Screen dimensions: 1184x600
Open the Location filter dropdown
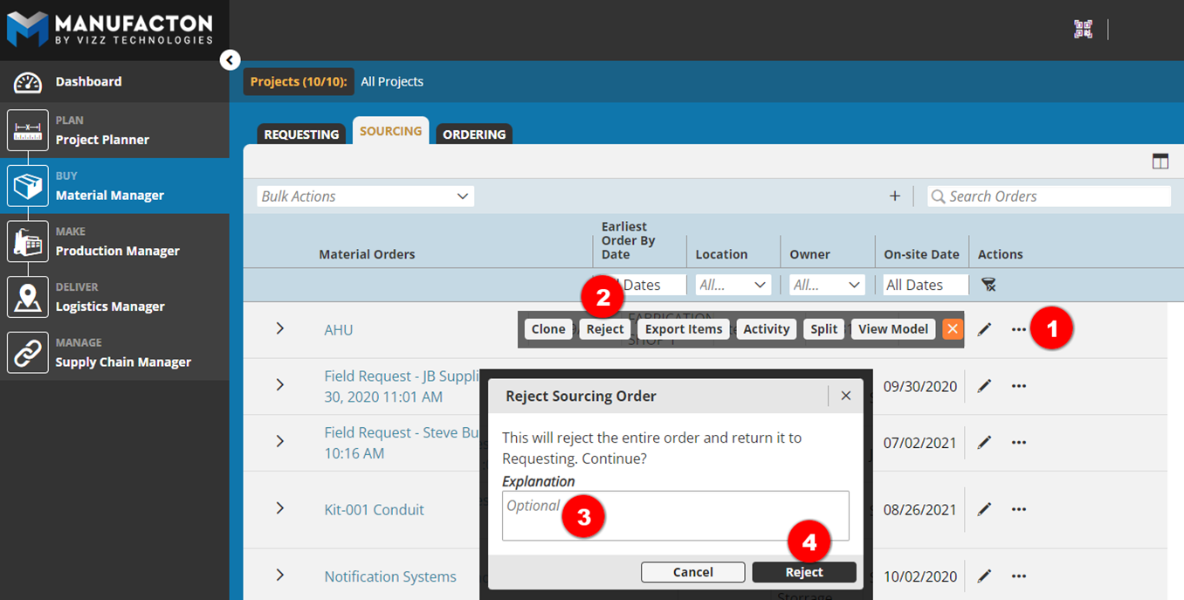(x=733, y=285)
